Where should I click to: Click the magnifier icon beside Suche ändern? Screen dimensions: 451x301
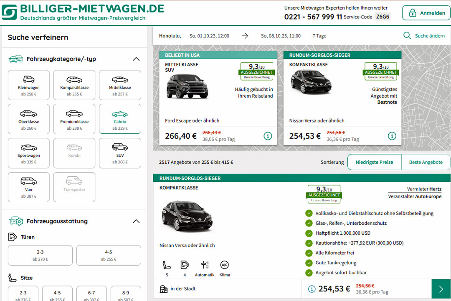[x=407, y=35]
